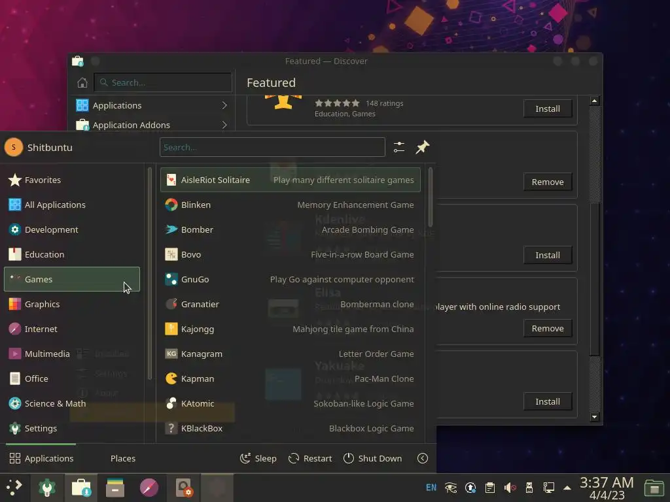Open the Office category
Viewport: 670px width, 502px height.
(x=72, y=378)
